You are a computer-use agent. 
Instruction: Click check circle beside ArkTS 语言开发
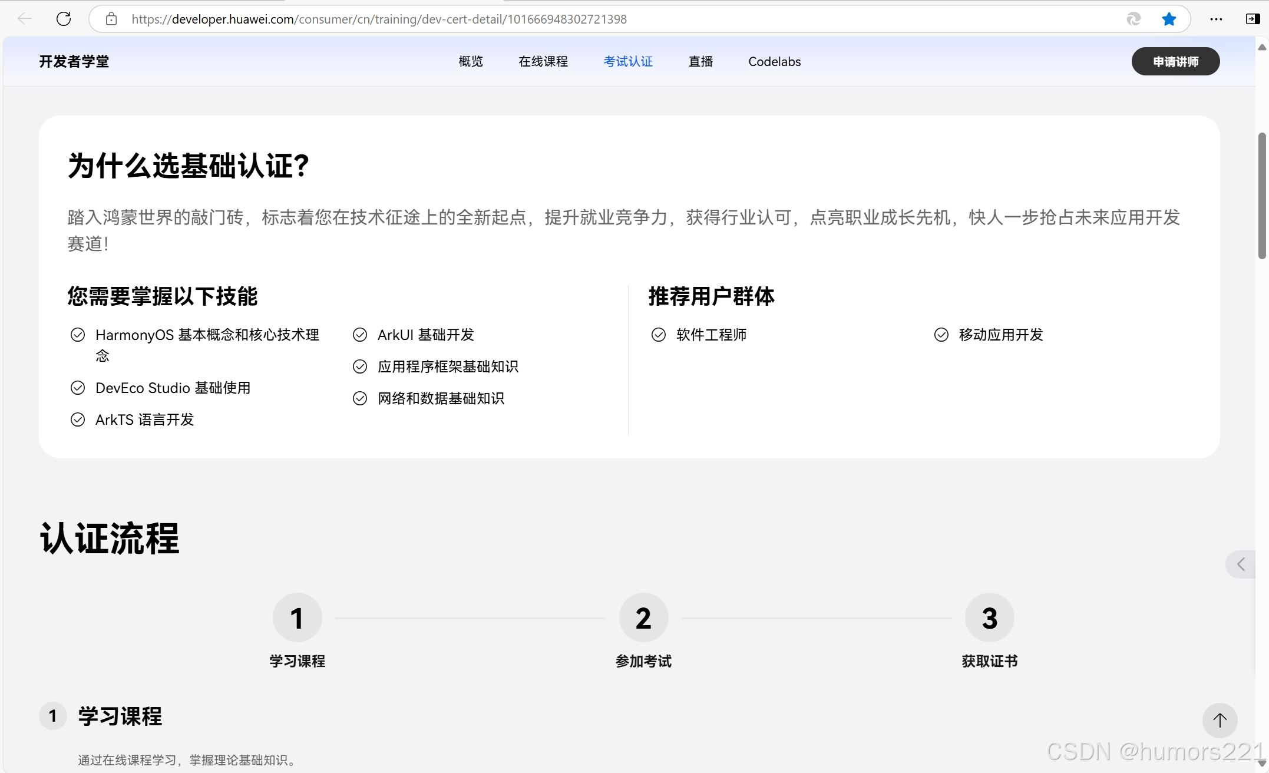(x=78, y=419)
